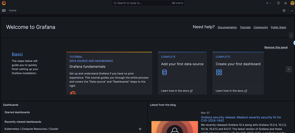
Task: Show next setup steps with right arrow
Action: pyautogui.click(x=289, y=69)
